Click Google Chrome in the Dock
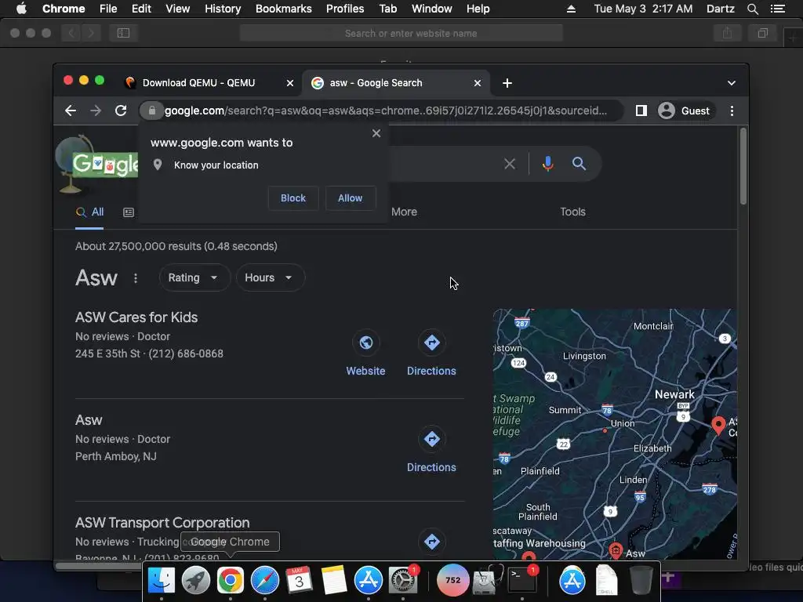 [x=230, y=580]
